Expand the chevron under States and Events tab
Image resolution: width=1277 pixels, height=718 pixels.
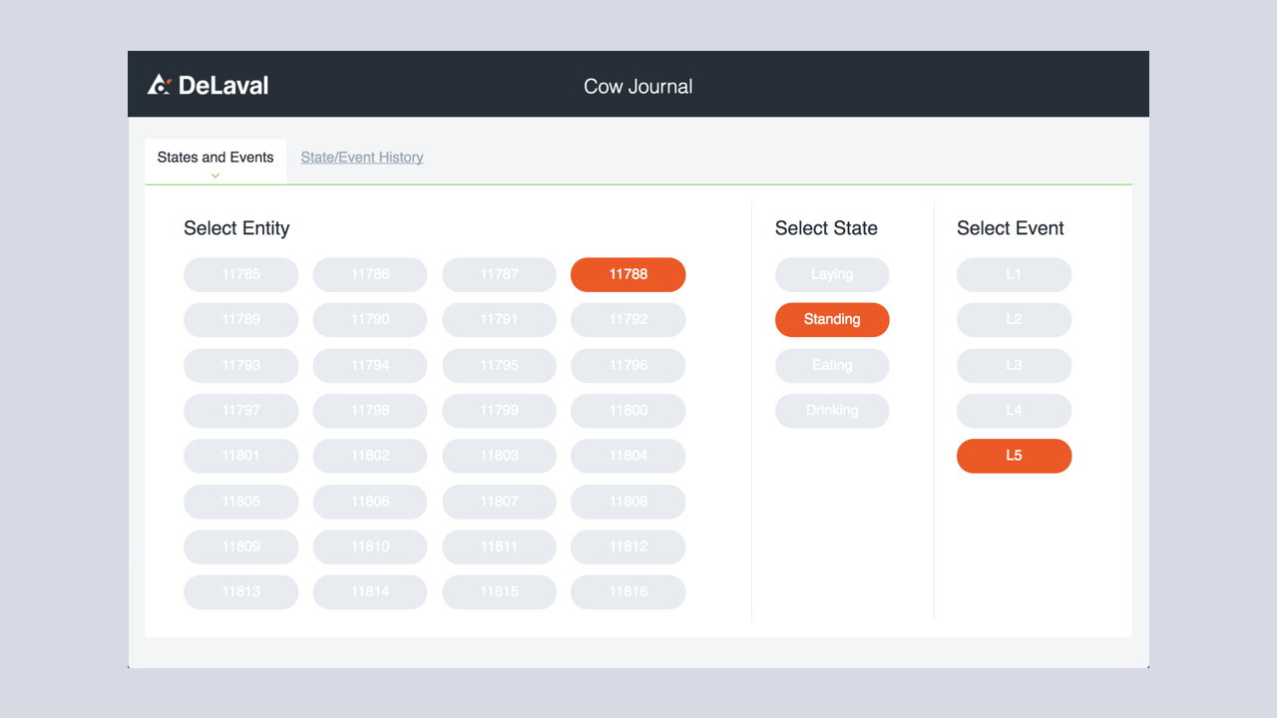pos(214,174)
